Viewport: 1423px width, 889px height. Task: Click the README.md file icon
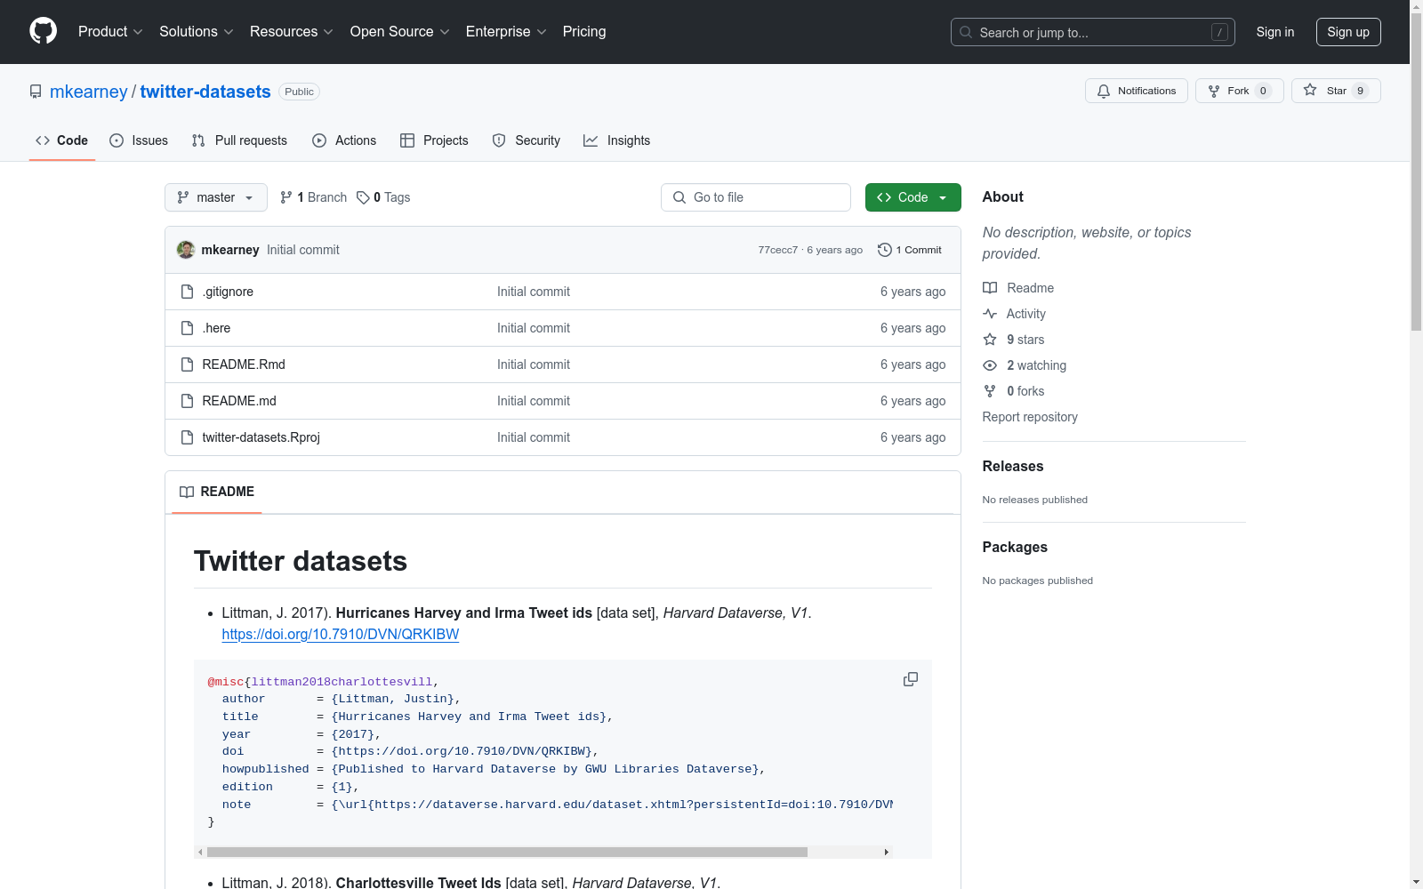point(187,401)
